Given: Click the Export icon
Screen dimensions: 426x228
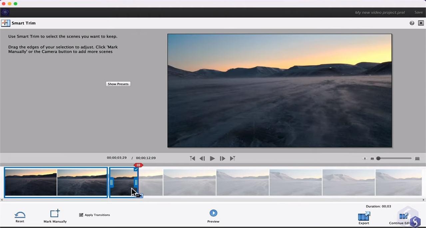Looking at the screenshot, I should coord(364,216).
